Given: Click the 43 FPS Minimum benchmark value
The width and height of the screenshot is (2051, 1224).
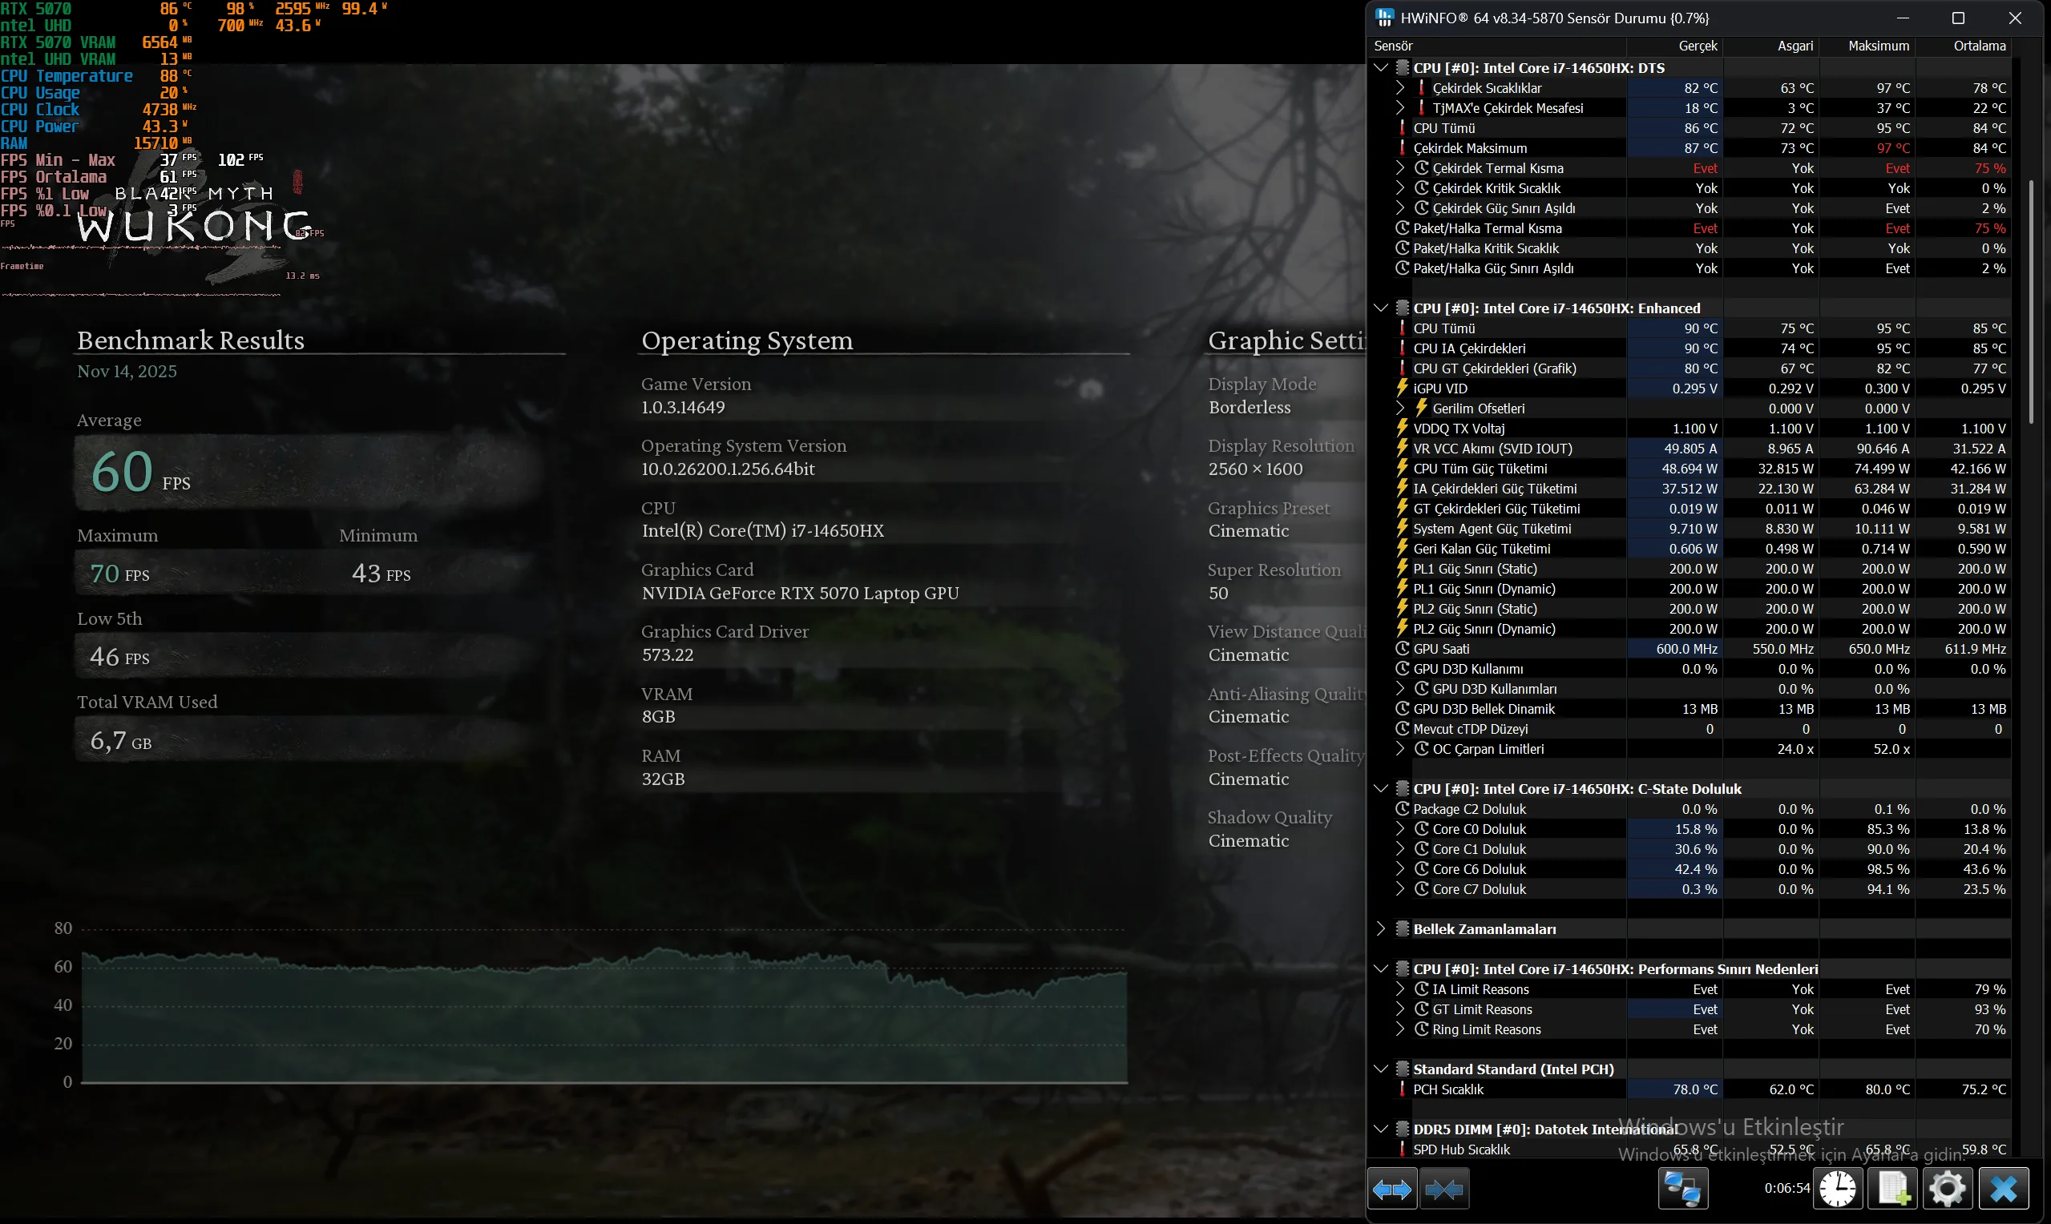Looking at the screenshot, I should (382, 574).
